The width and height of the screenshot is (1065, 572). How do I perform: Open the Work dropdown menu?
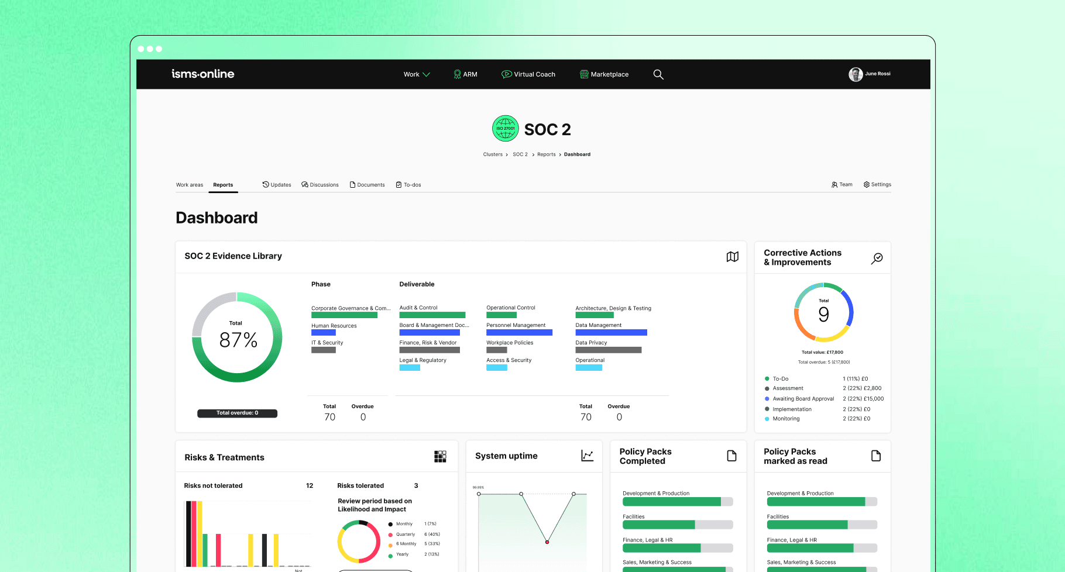tap(416, 74)
